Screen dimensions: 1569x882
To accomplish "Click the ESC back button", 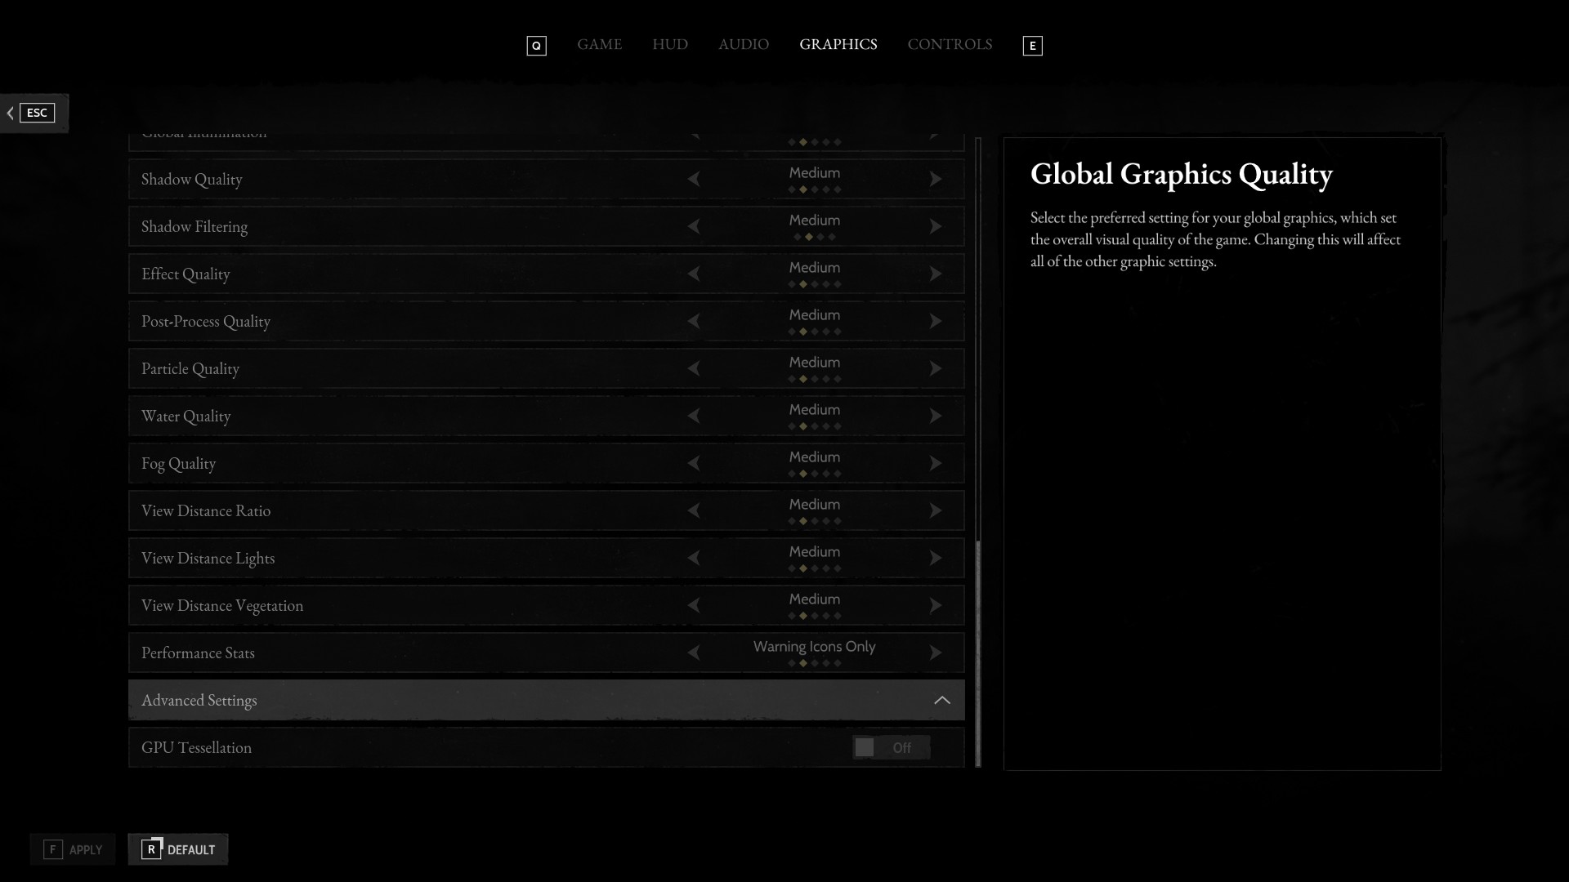I will click(x=33, y=113).
